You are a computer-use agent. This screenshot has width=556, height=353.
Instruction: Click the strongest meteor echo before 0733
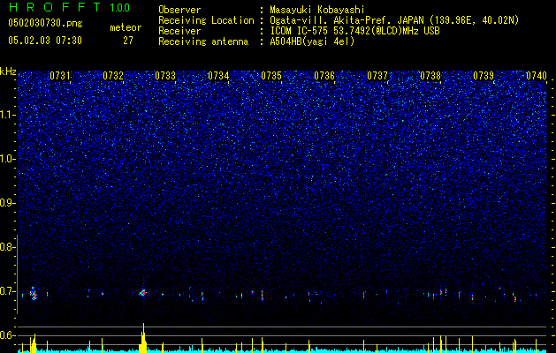[x=143, y=293]
